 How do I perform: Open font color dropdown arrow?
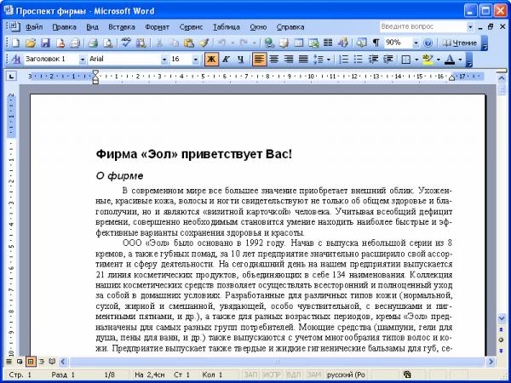point(460,60)
